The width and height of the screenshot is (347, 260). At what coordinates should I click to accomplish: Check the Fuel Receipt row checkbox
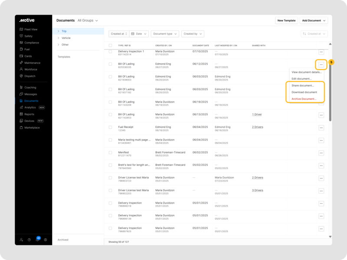[x=110, y=127]
